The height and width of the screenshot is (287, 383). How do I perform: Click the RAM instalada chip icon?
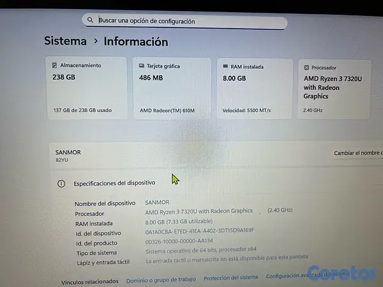tap(225, 66)
